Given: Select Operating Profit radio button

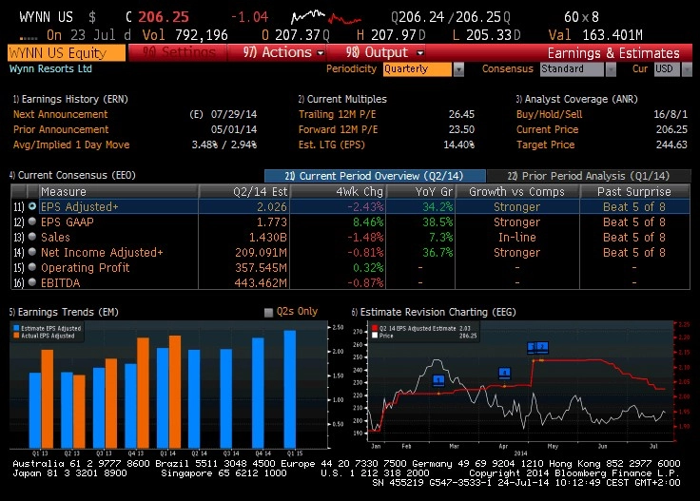Looking at the screenshot, I should point(32,267).
